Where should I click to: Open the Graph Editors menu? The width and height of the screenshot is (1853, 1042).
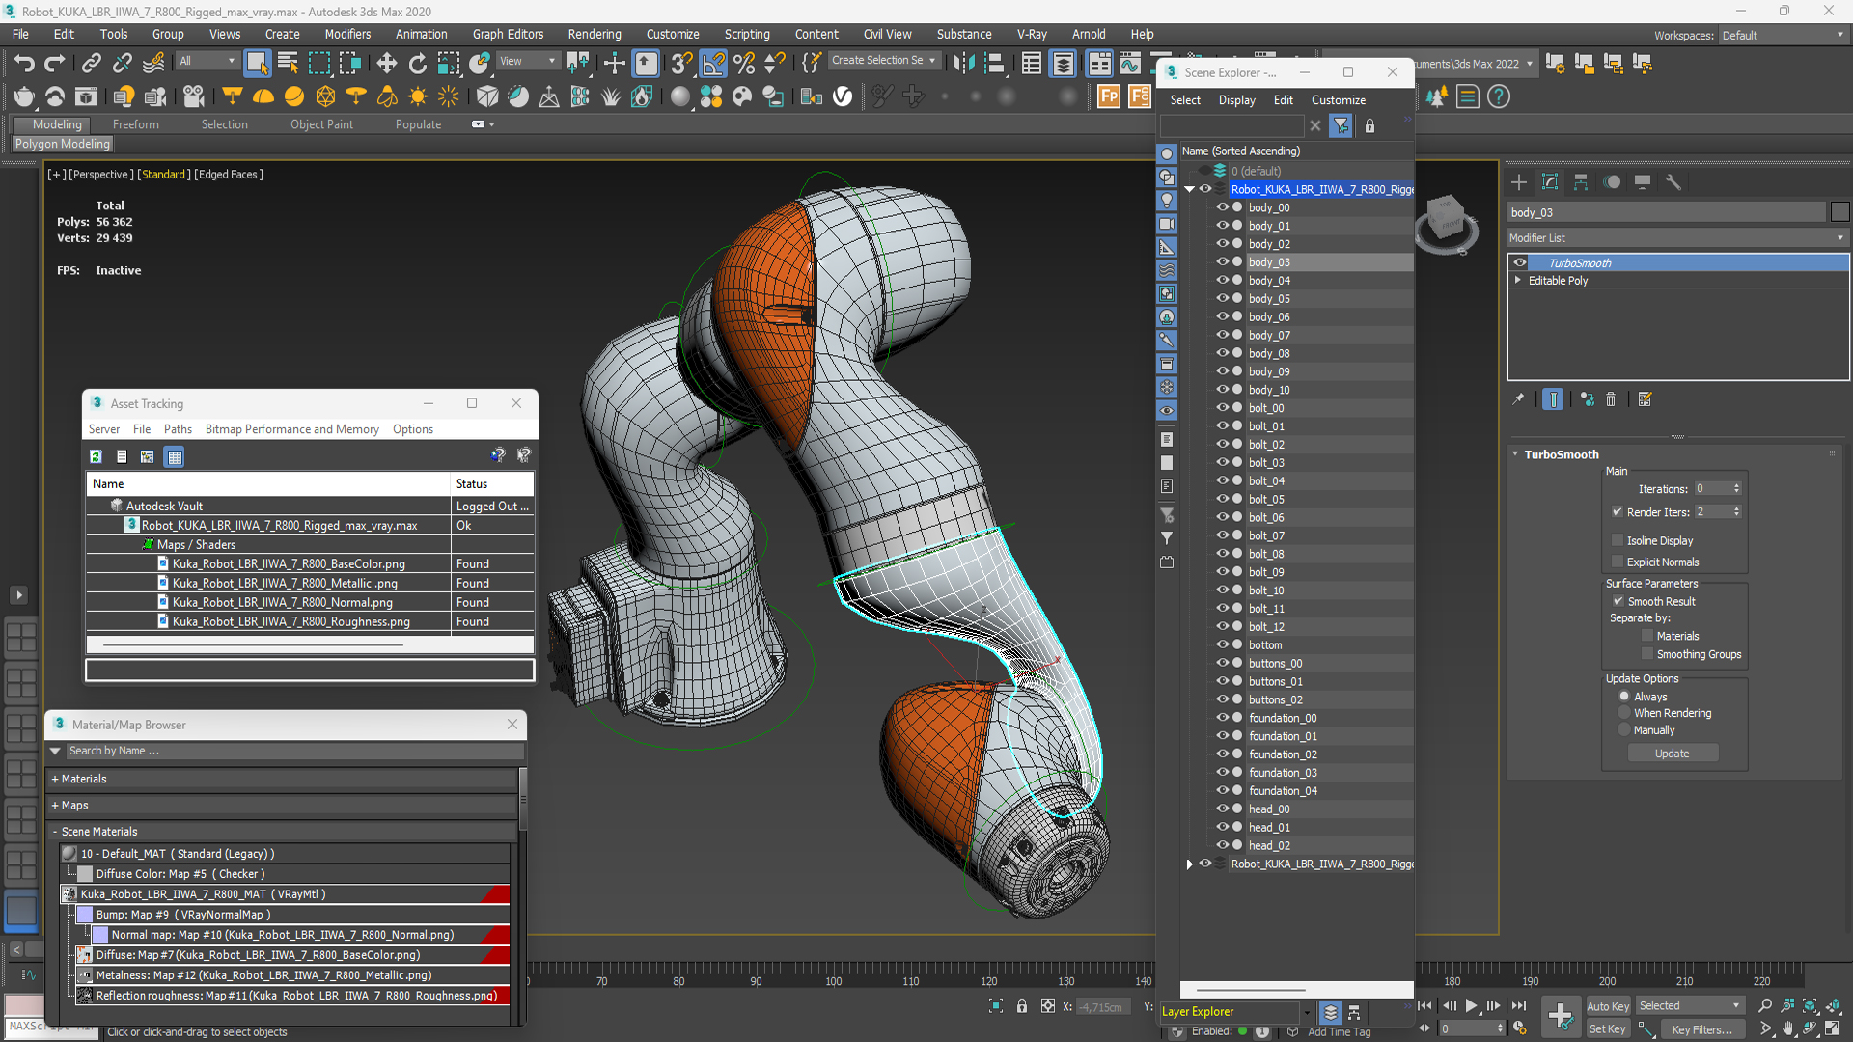pos(508,34)
